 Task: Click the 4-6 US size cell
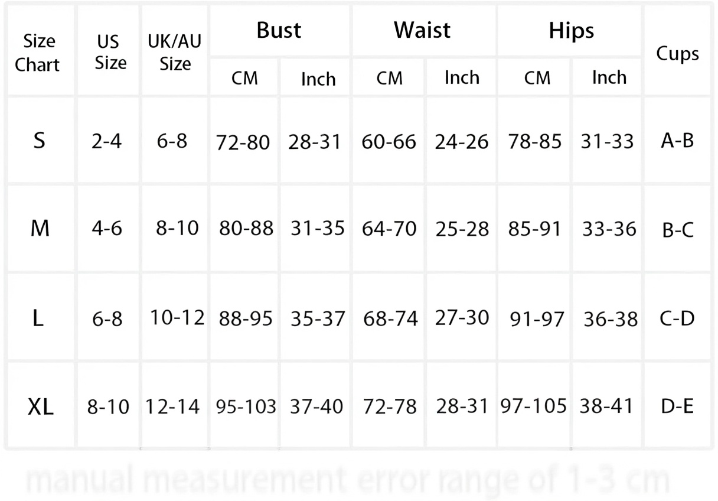point(107,229)
